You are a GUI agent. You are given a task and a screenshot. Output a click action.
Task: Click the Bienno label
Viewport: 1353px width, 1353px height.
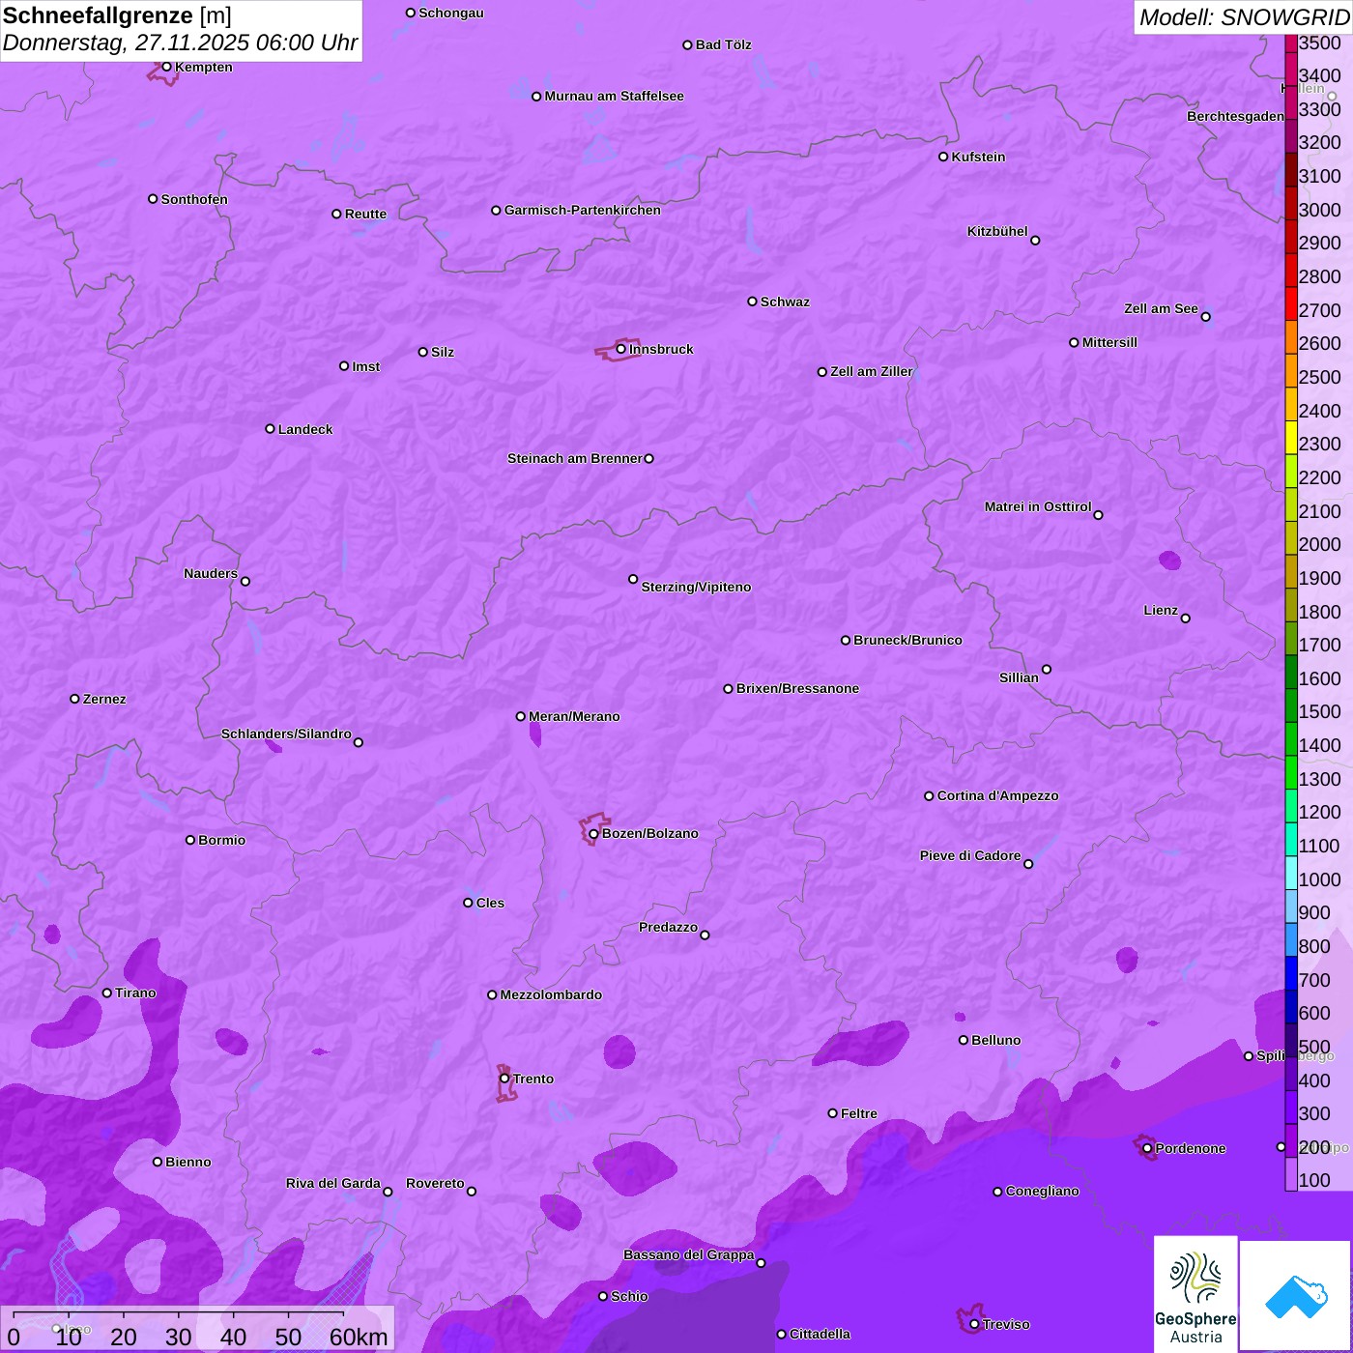[x=187, y=1162]
